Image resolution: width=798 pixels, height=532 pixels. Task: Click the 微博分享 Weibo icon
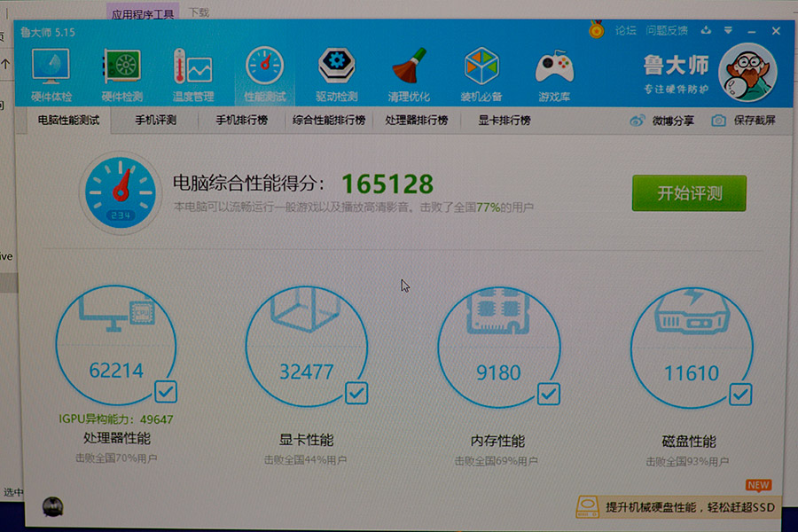[638, 121]
